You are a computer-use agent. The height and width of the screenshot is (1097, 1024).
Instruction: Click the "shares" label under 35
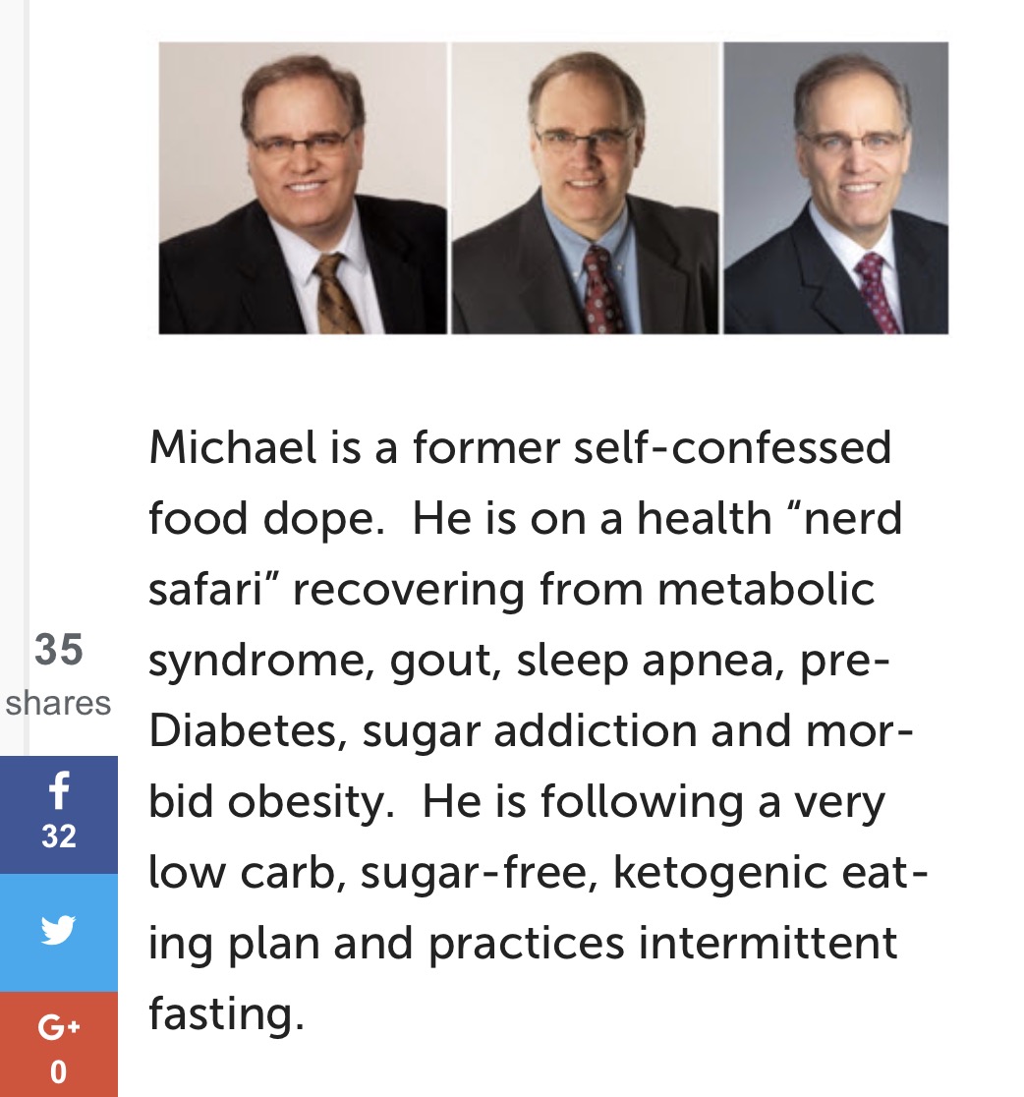coord(59,703)
